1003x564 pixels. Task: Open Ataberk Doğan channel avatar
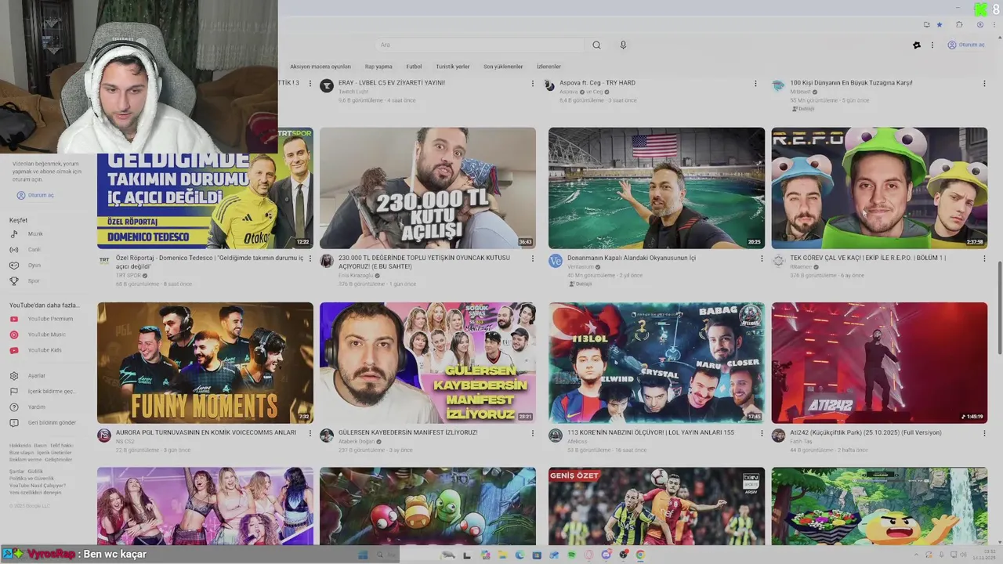(x=327, y=436)
